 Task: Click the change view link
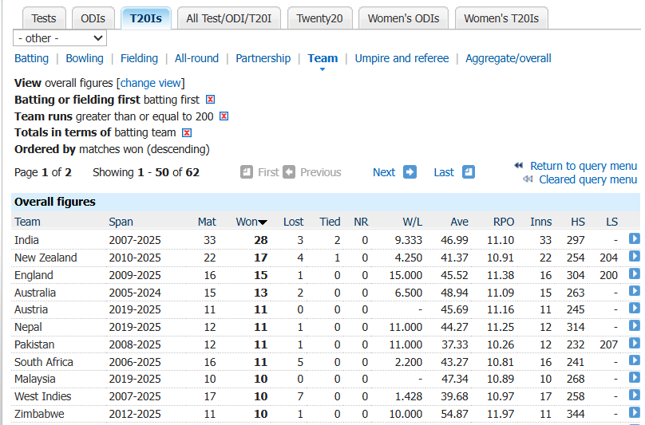[151, 83]
